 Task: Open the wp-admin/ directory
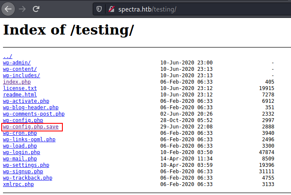[x=17, y=63]
